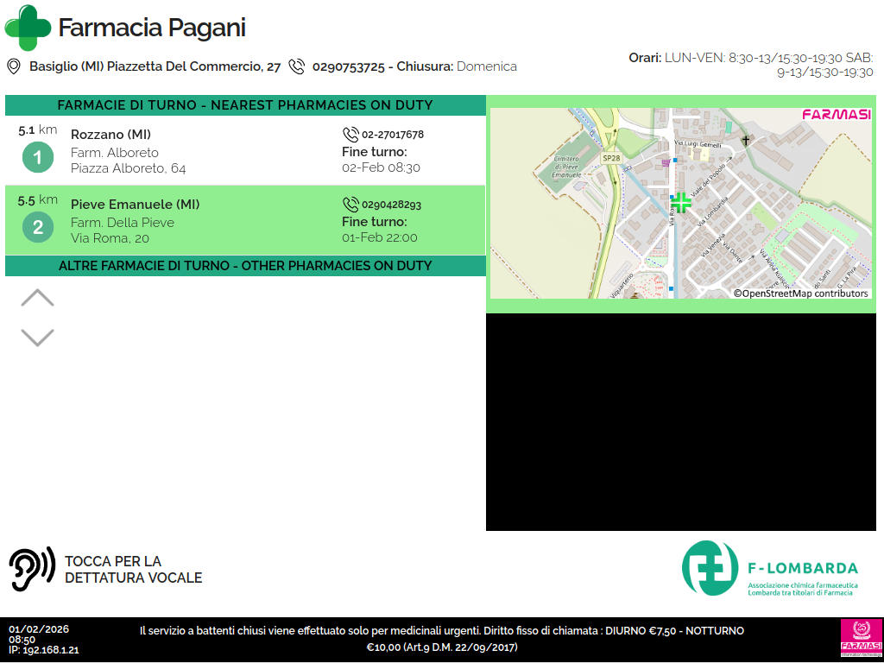Image resolution: width=884 pixels, height=663 pixels.
Task: Select the Farmacie di Turno header
Action: 245,105
